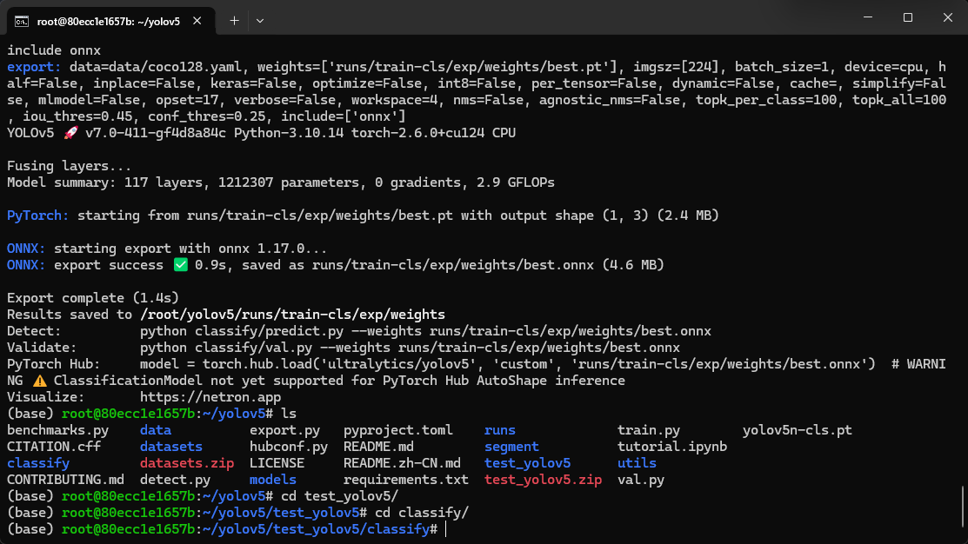Close the terminal window
Screen dimensions: 968x544
948,18
